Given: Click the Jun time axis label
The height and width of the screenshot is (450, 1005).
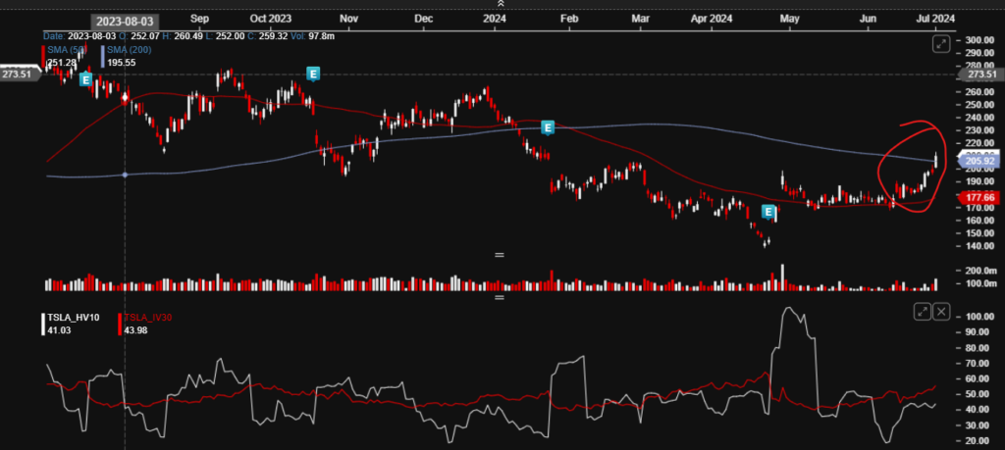Looking at the screenshot, I should click(x=868, y=20).
